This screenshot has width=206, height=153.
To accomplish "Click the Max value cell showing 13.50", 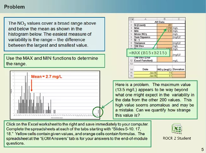I will (164, 28).
